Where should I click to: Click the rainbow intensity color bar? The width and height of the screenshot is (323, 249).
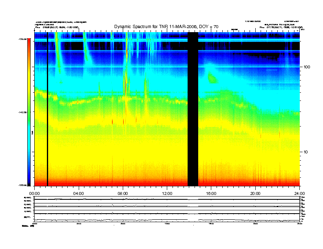[x=29, y=112]
